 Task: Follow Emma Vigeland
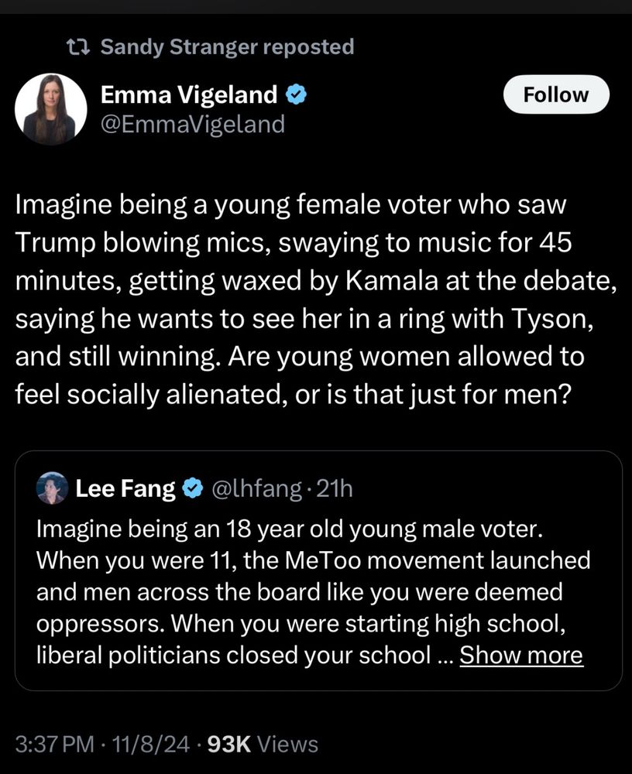pos(556,94)
